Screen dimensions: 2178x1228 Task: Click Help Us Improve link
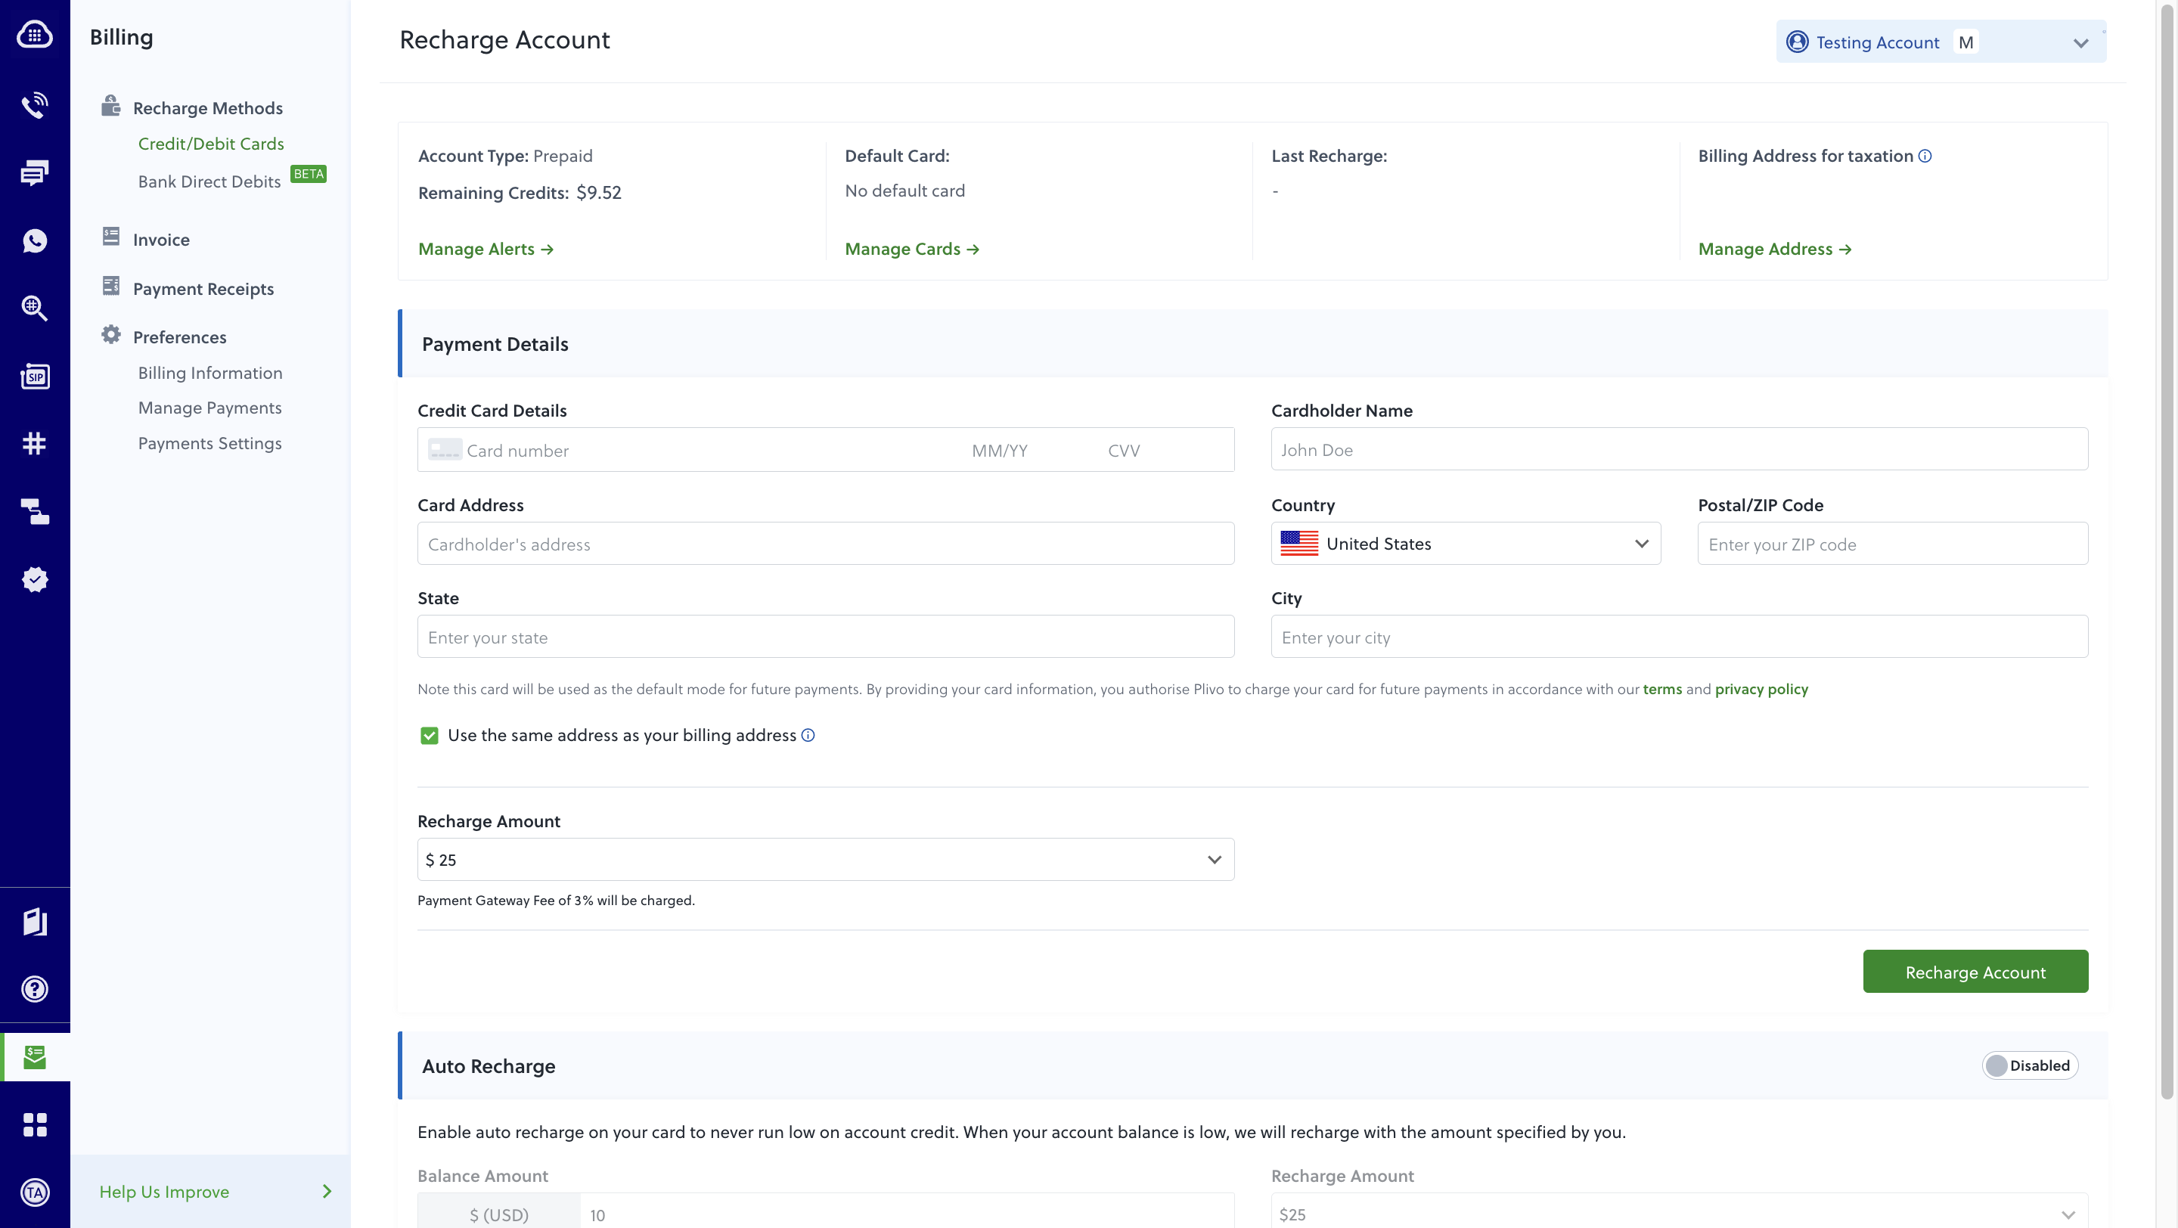point(164,1192)
